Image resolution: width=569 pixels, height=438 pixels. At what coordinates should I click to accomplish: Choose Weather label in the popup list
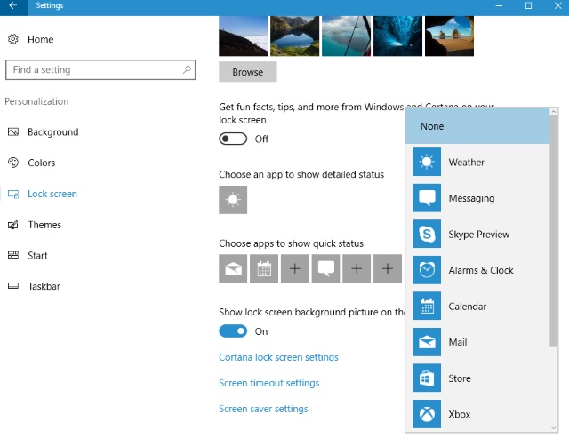click(466, 162)
